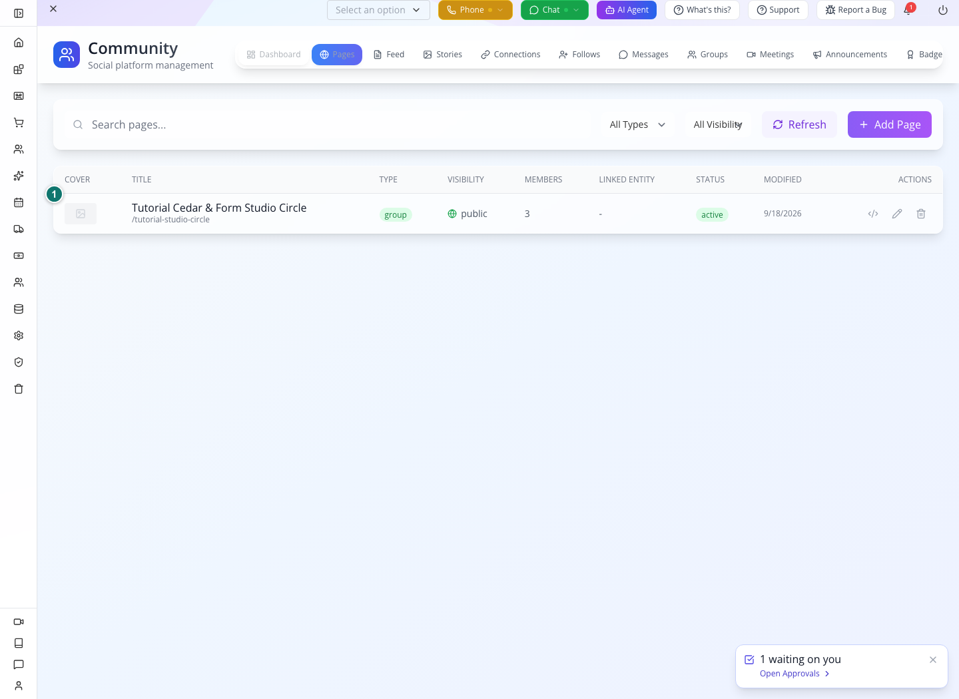Open the banknote payments sidebar icon
The height and width of the screenshot is (699, 959).
(19, 256)
